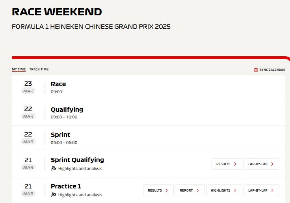This screenshot has width=290, height=203.
Task: Click the chevron on Sprint Qualifying Results
Action: (x=235, y=164)
